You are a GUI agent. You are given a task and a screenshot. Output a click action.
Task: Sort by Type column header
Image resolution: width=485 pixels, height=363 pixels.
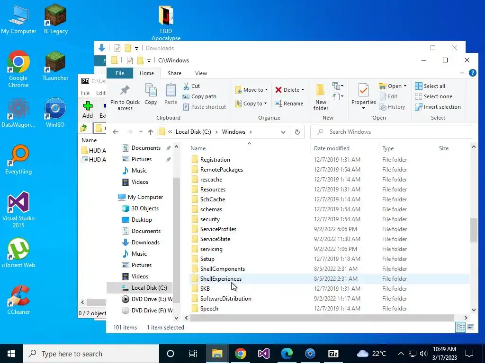pyautogui.click(x=388, y=148)
